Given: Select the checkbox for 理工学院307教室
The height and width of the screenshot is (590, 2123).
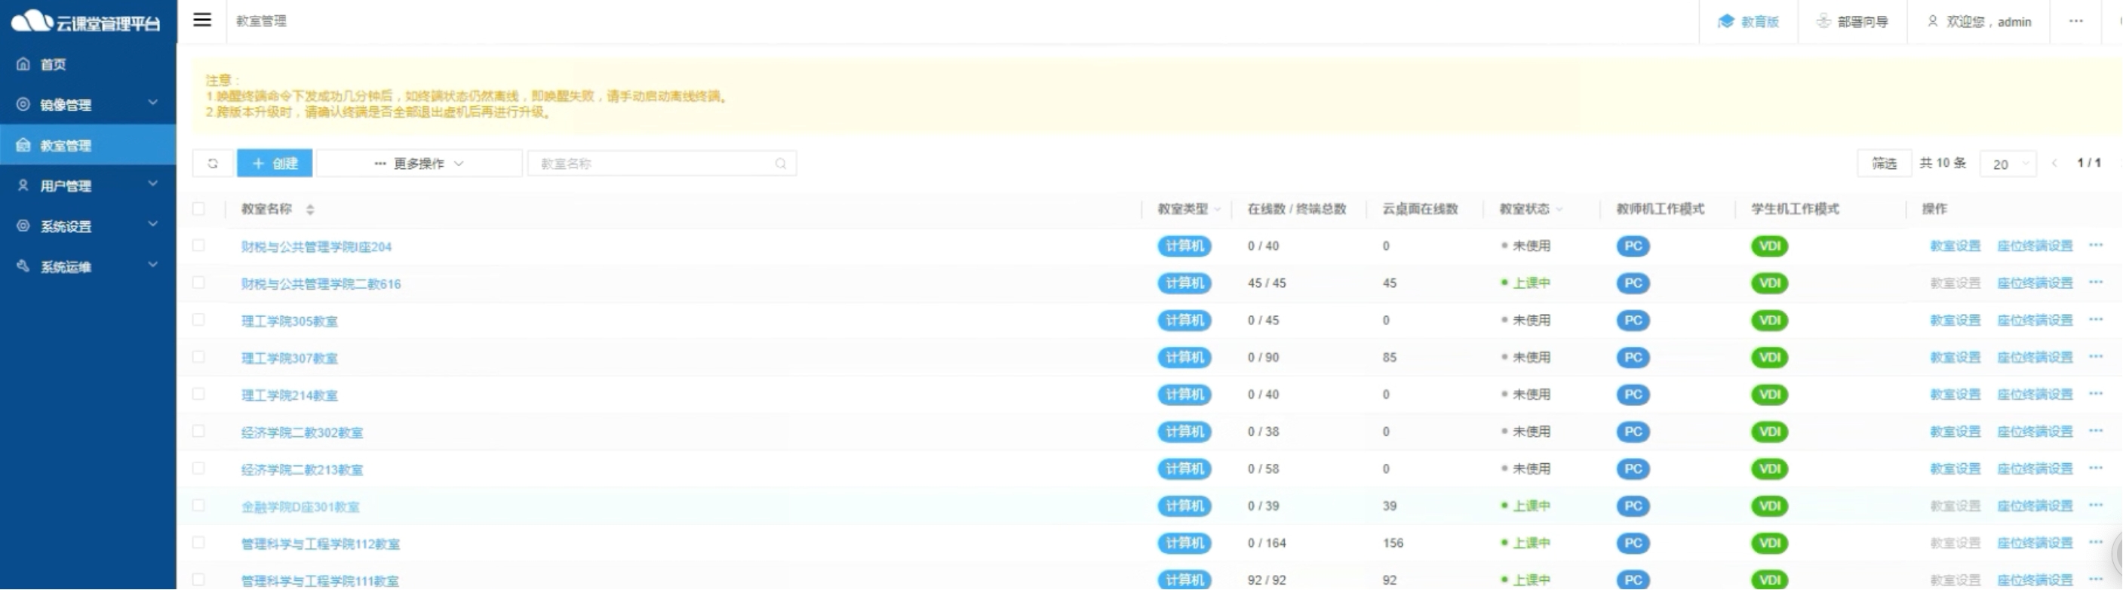Looking at the screenshot, I should (198, 357).
